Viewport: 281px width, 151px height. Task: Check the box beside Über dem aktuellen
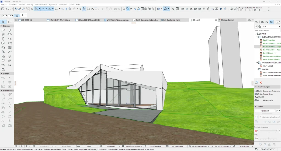pyautogui.click(x=256, y=117)
